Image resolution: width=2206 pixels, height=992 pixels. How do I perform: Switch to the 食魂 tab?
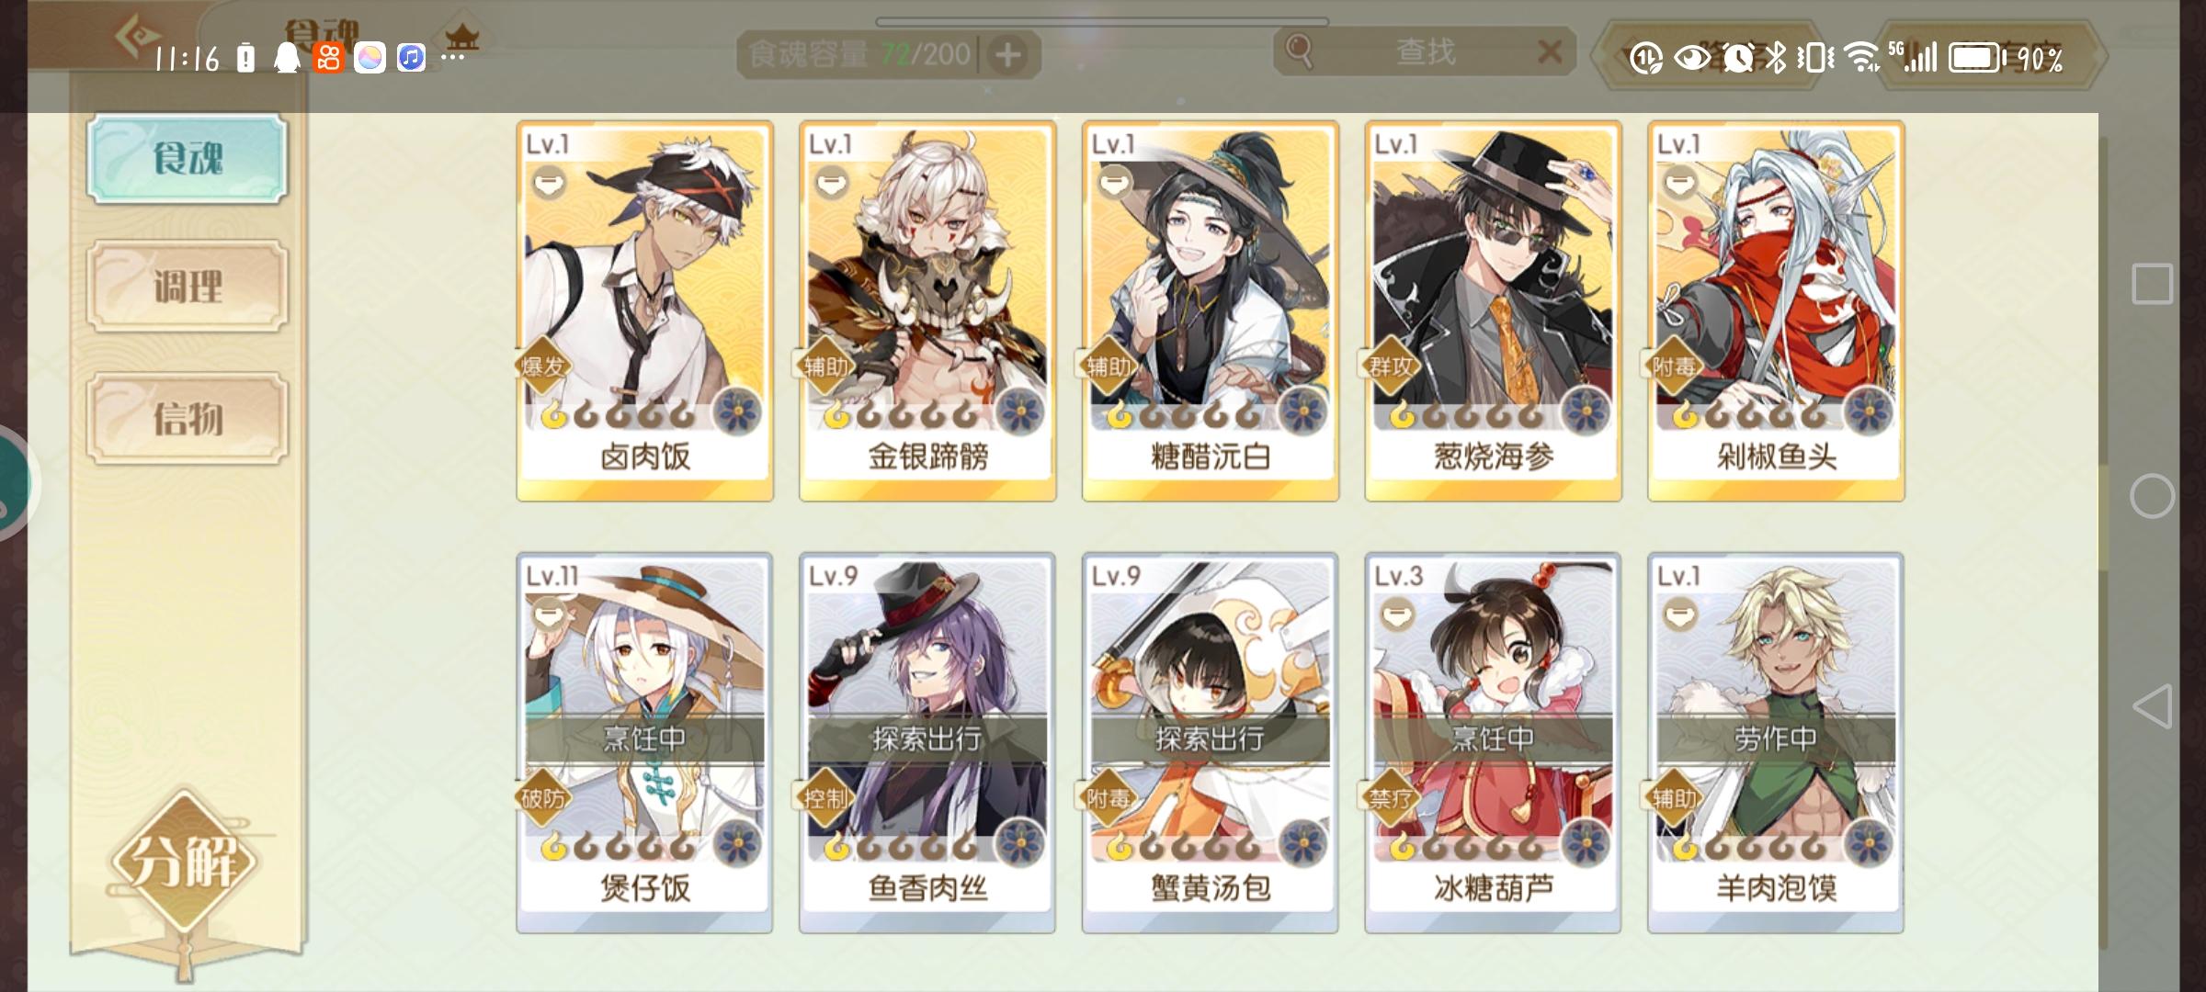188,158
